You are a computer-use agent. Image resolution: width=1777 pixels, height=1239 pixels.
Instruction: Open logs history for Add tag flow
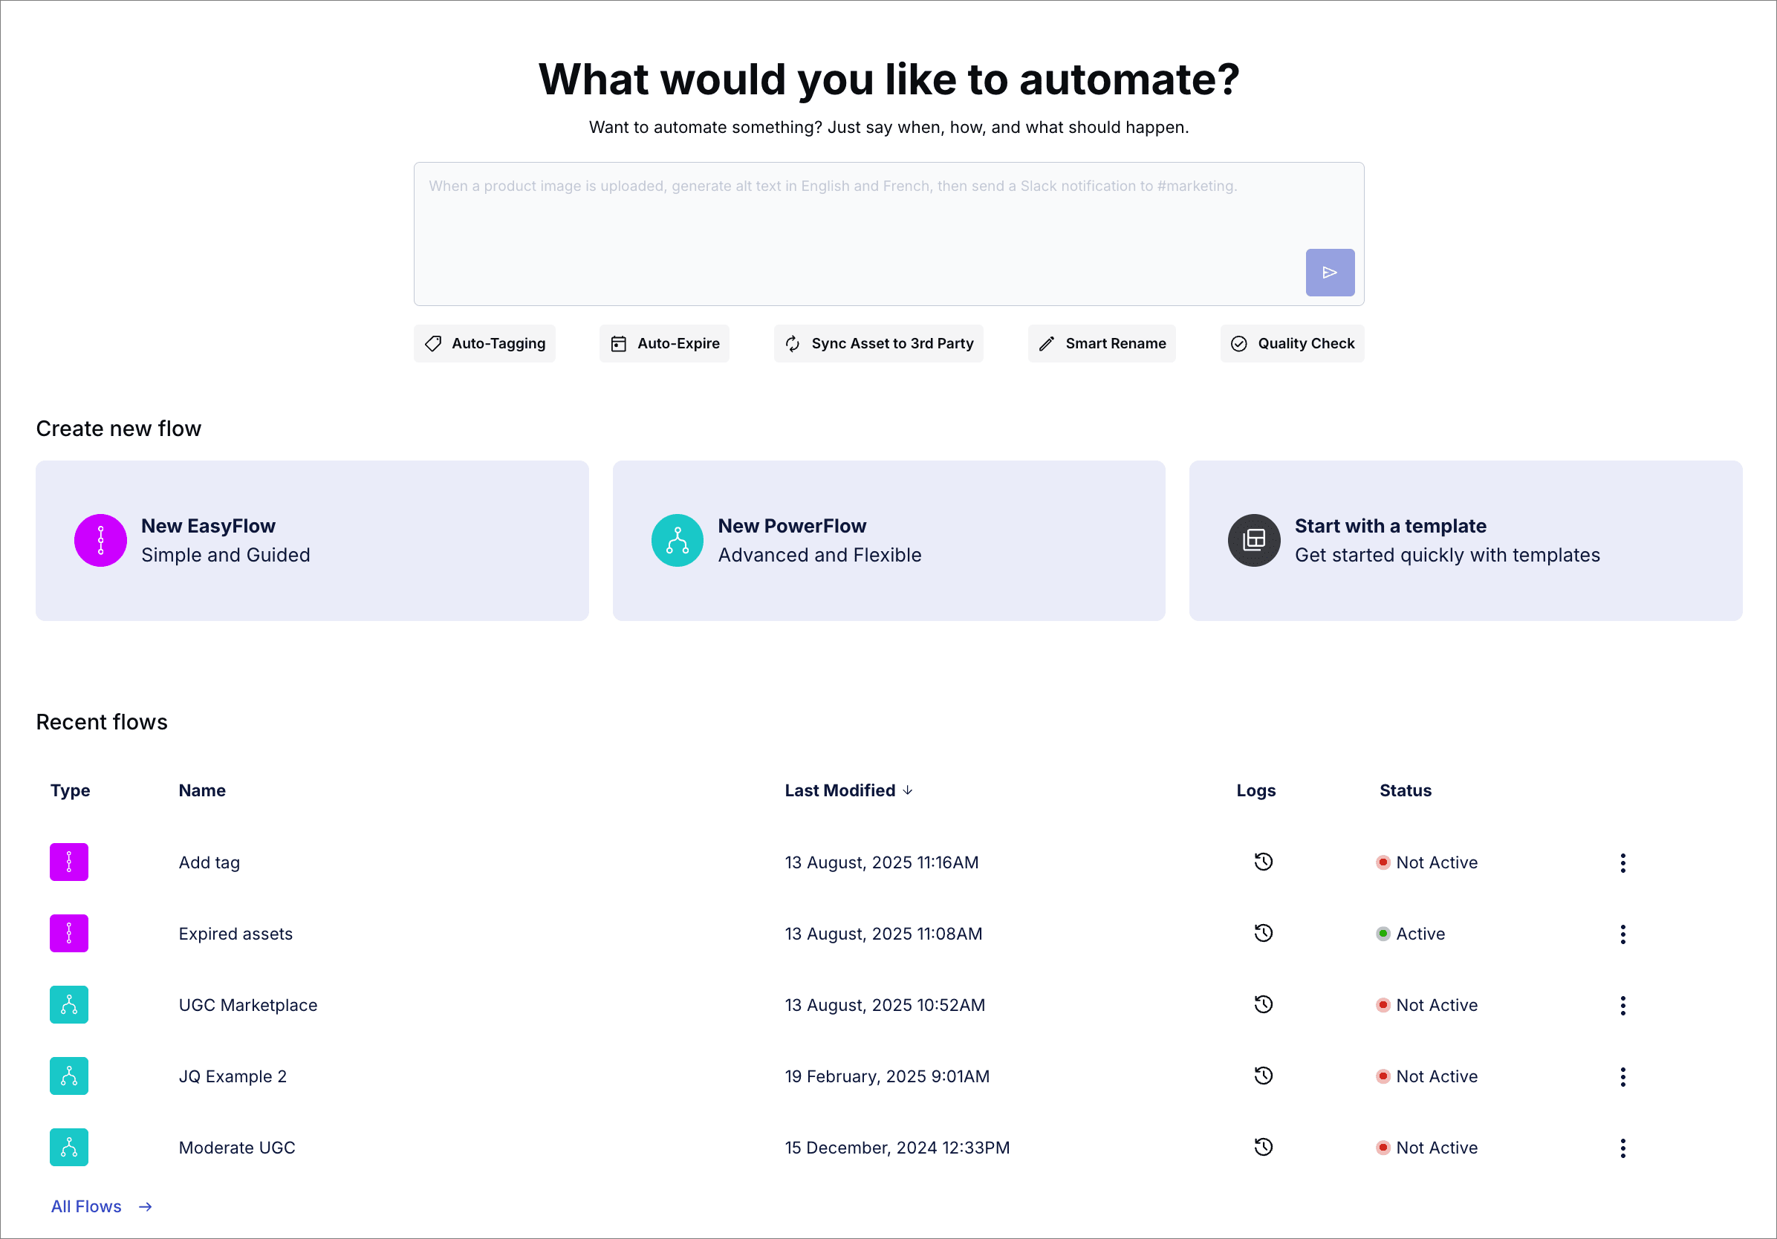coord(1263,862)
